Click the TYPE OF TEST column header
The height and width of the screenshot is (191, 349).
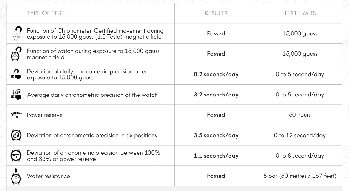tap(46, 13)
